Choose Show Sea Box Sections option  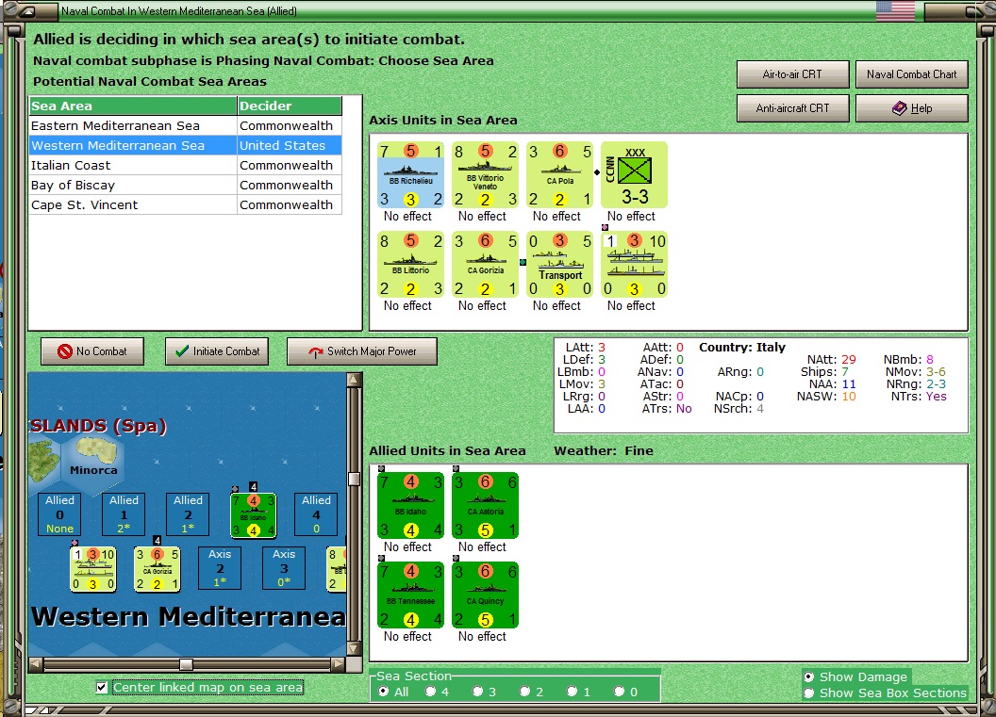[x=808, y=693]
